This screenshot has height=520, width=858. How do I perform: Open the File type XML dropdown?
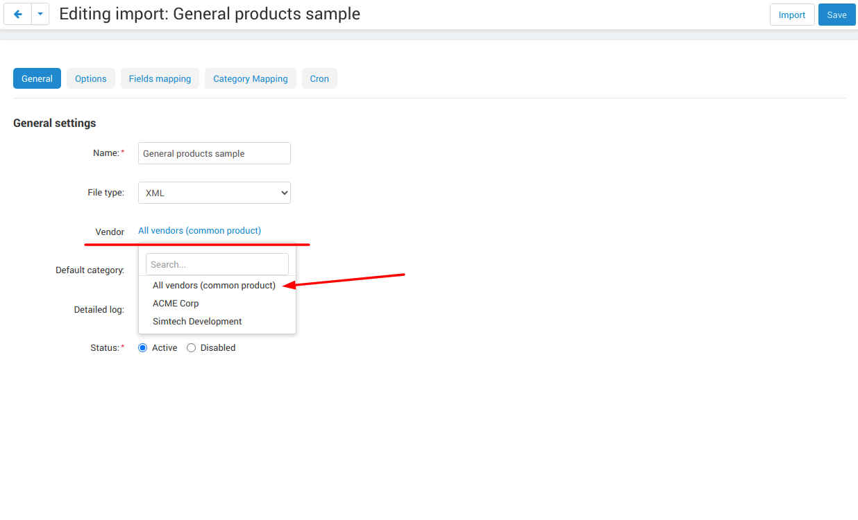[x=214, y=193]
